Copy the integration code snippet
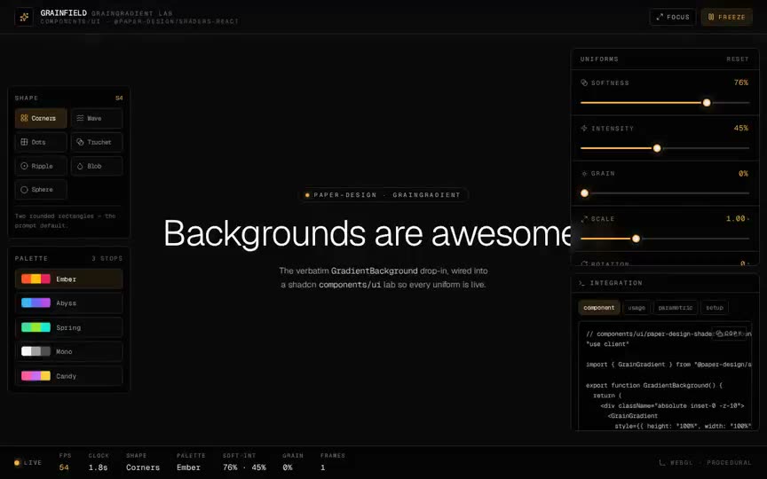Image resolution: width=767 pixels, height=479 pixels. pos(729,334)
